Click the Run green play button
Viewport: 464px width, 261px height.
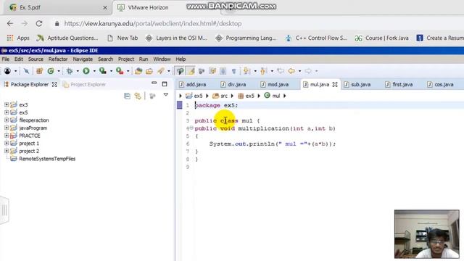coord(86,71)
